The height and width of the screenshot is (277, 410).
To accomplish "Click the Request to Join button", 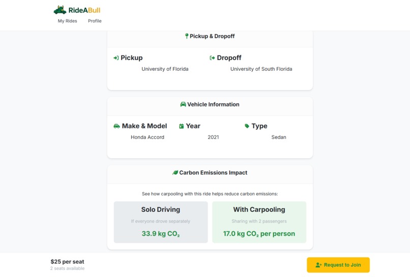I will [x=338, y=265].
